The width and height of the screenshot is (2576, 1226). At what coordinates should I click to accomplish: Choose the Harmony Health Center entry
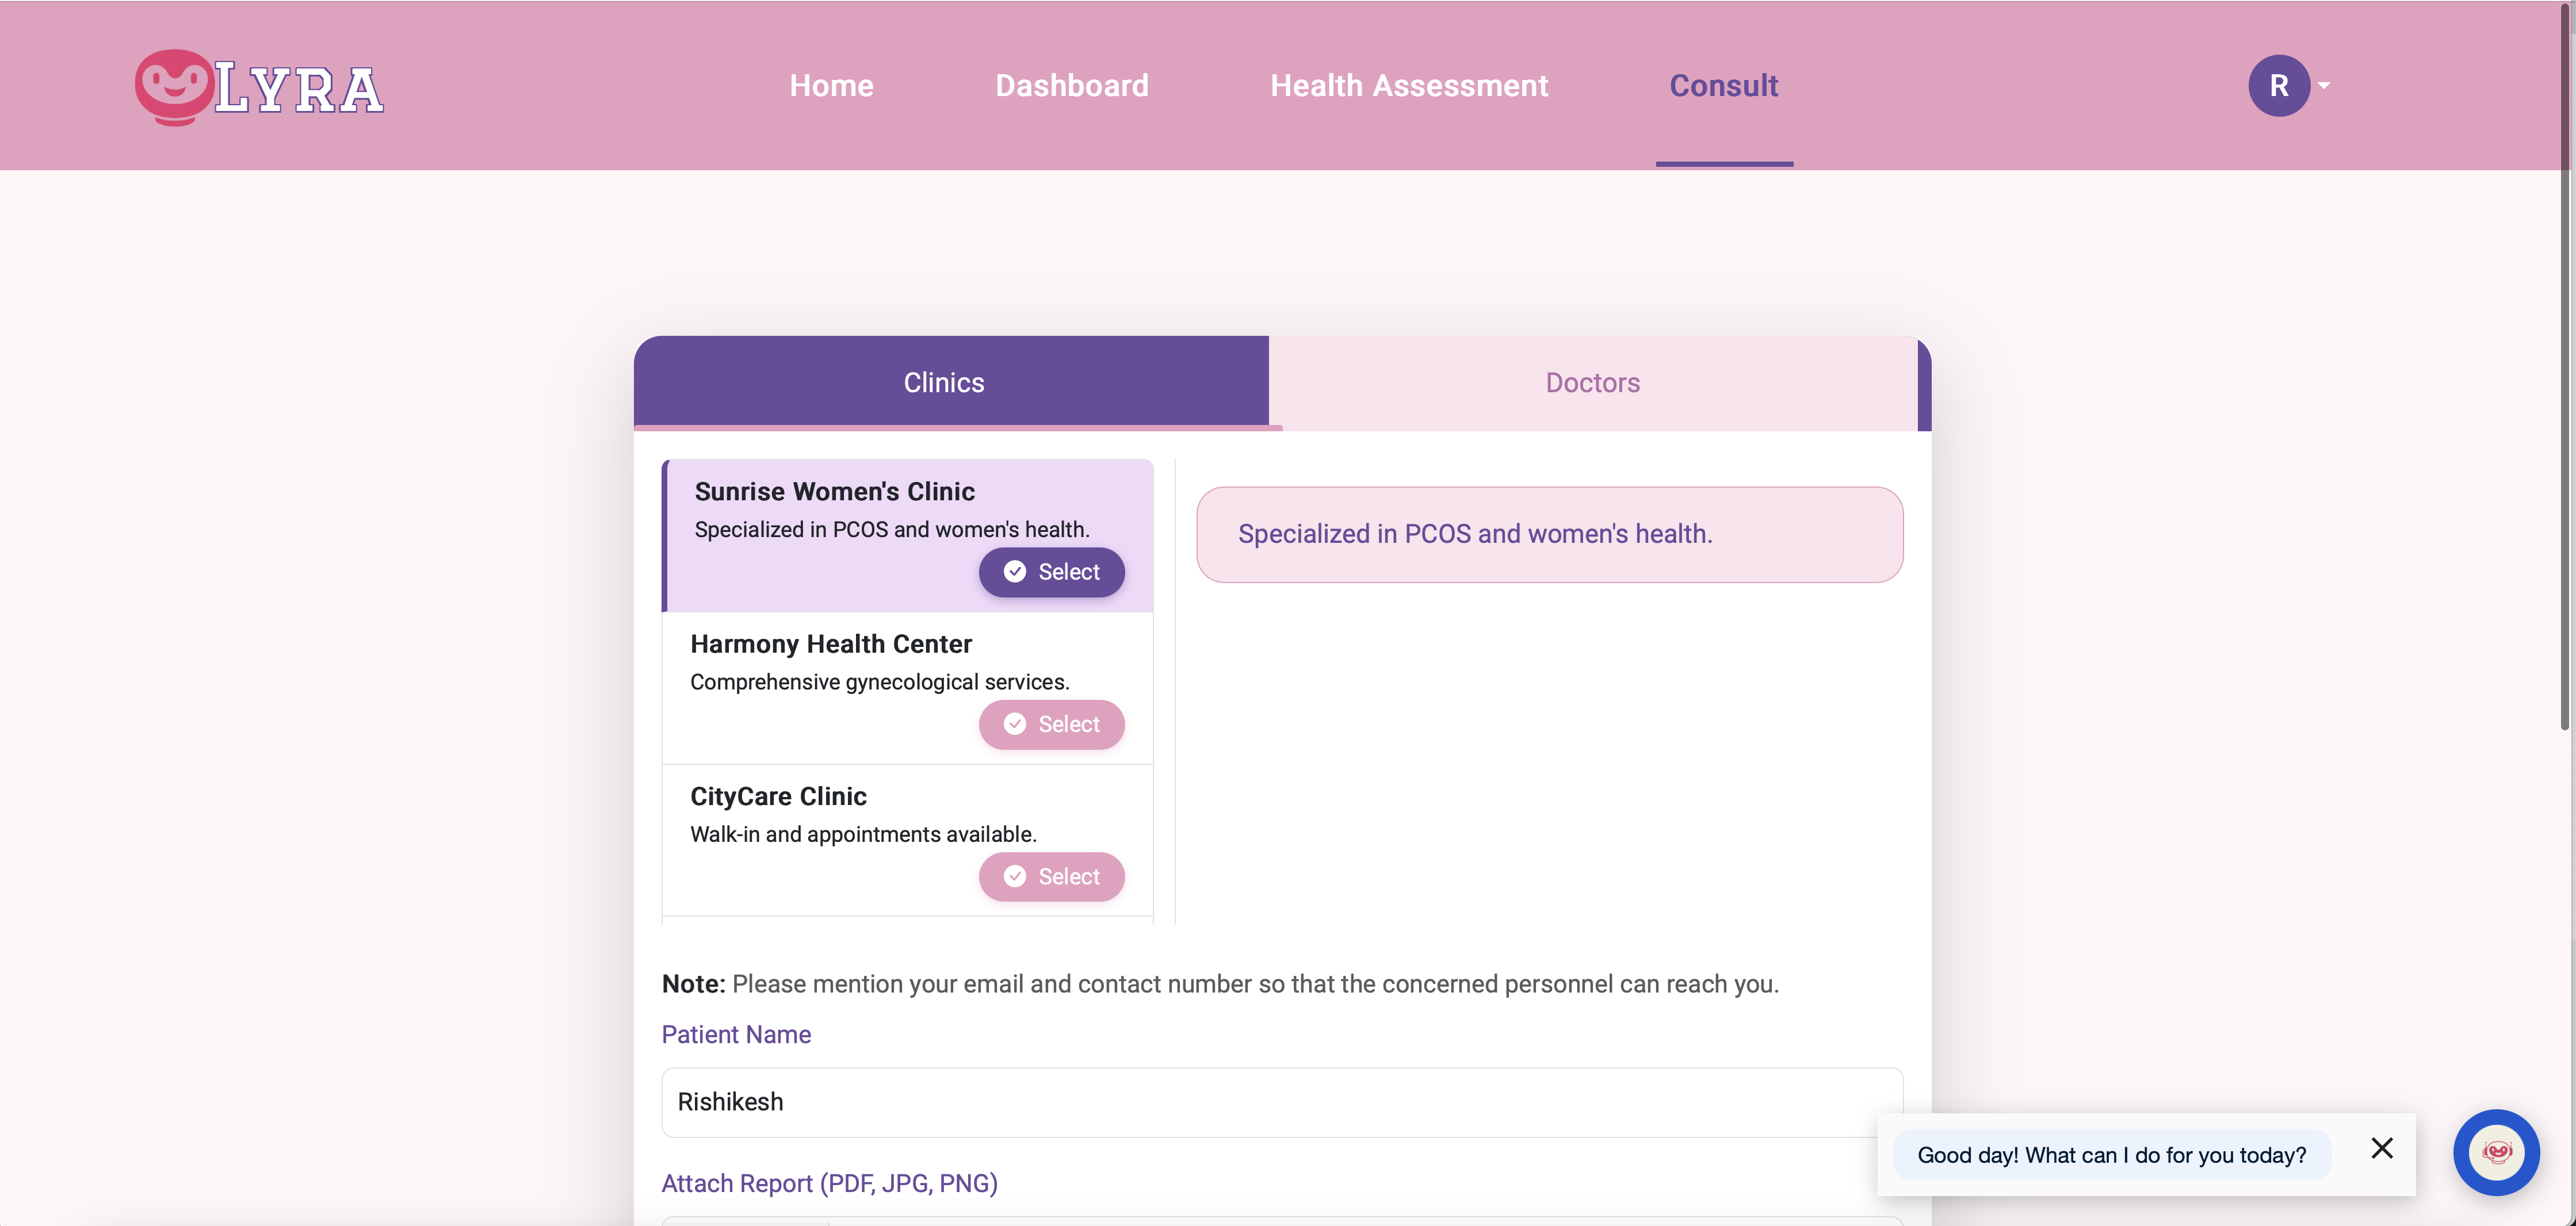coord(830,645)
